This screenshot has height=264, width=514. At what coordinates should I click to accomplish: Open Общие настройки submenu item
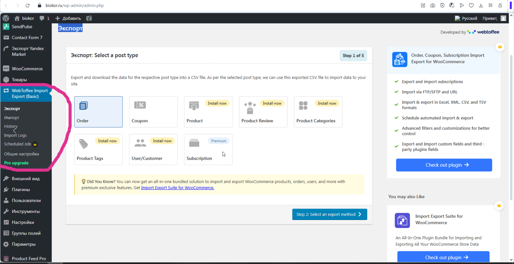(21, 154)
